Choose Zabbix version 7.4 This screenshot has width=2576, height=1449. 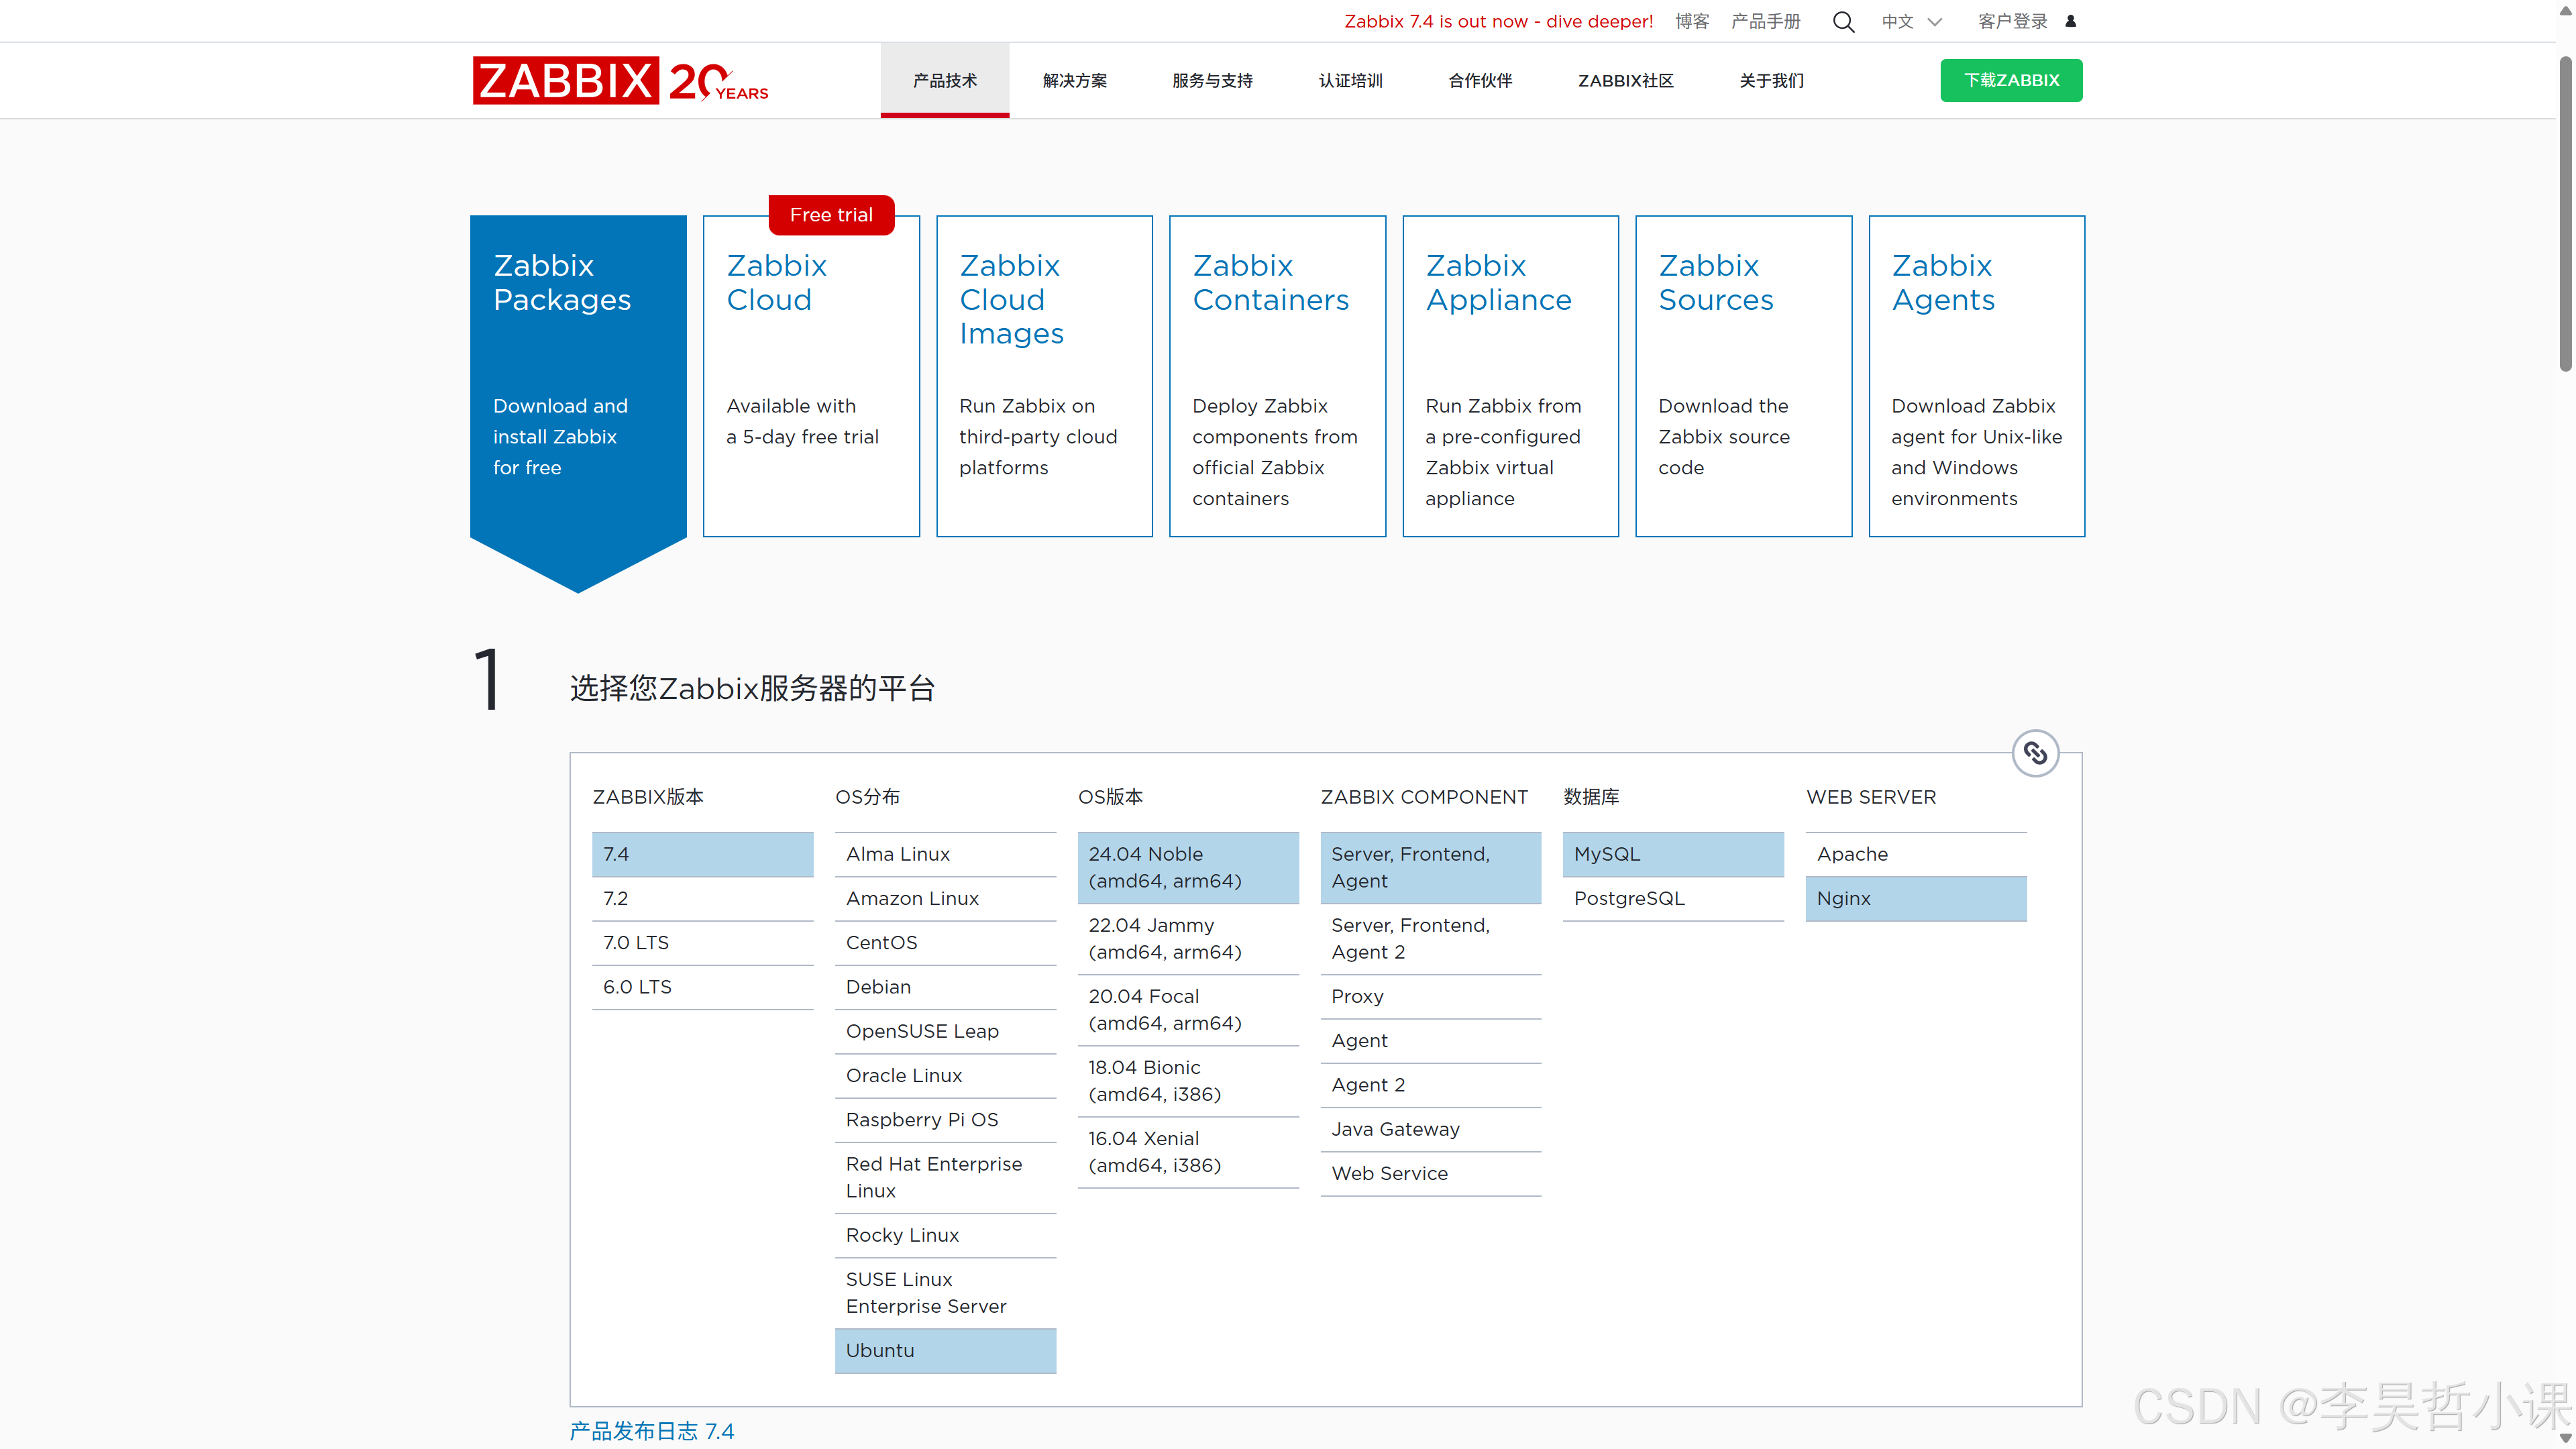tap(702, 855)
